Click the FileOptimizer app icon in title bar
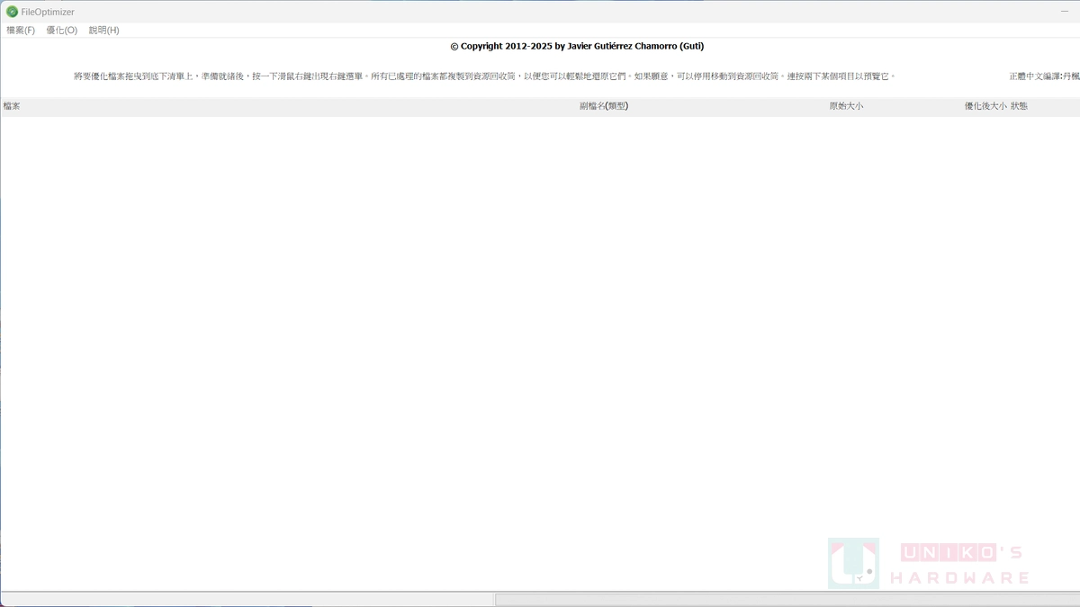 point(12,12)
